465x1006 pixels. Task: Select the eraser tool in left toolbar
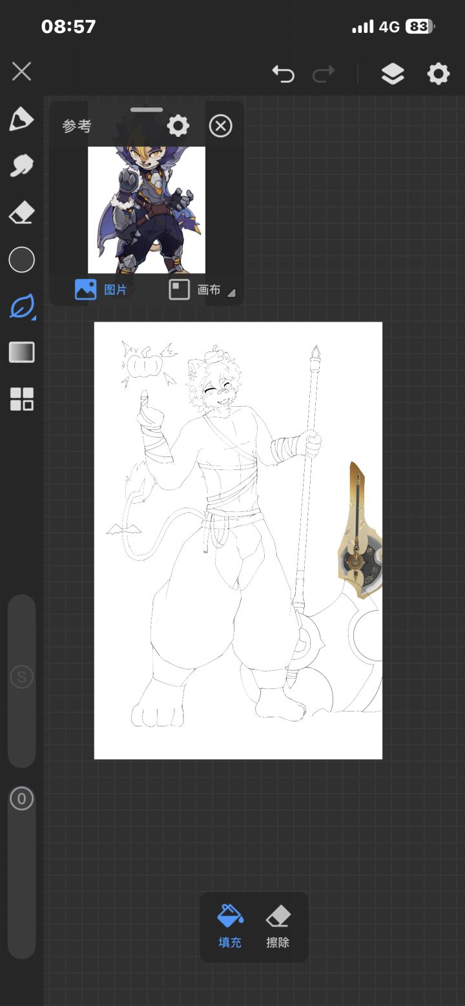pos(21,212)
